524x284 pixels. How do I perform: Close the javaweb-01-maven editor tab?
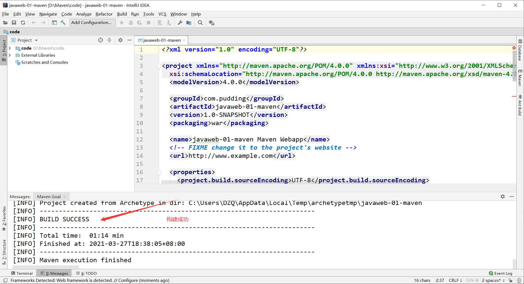click(184, 40)
